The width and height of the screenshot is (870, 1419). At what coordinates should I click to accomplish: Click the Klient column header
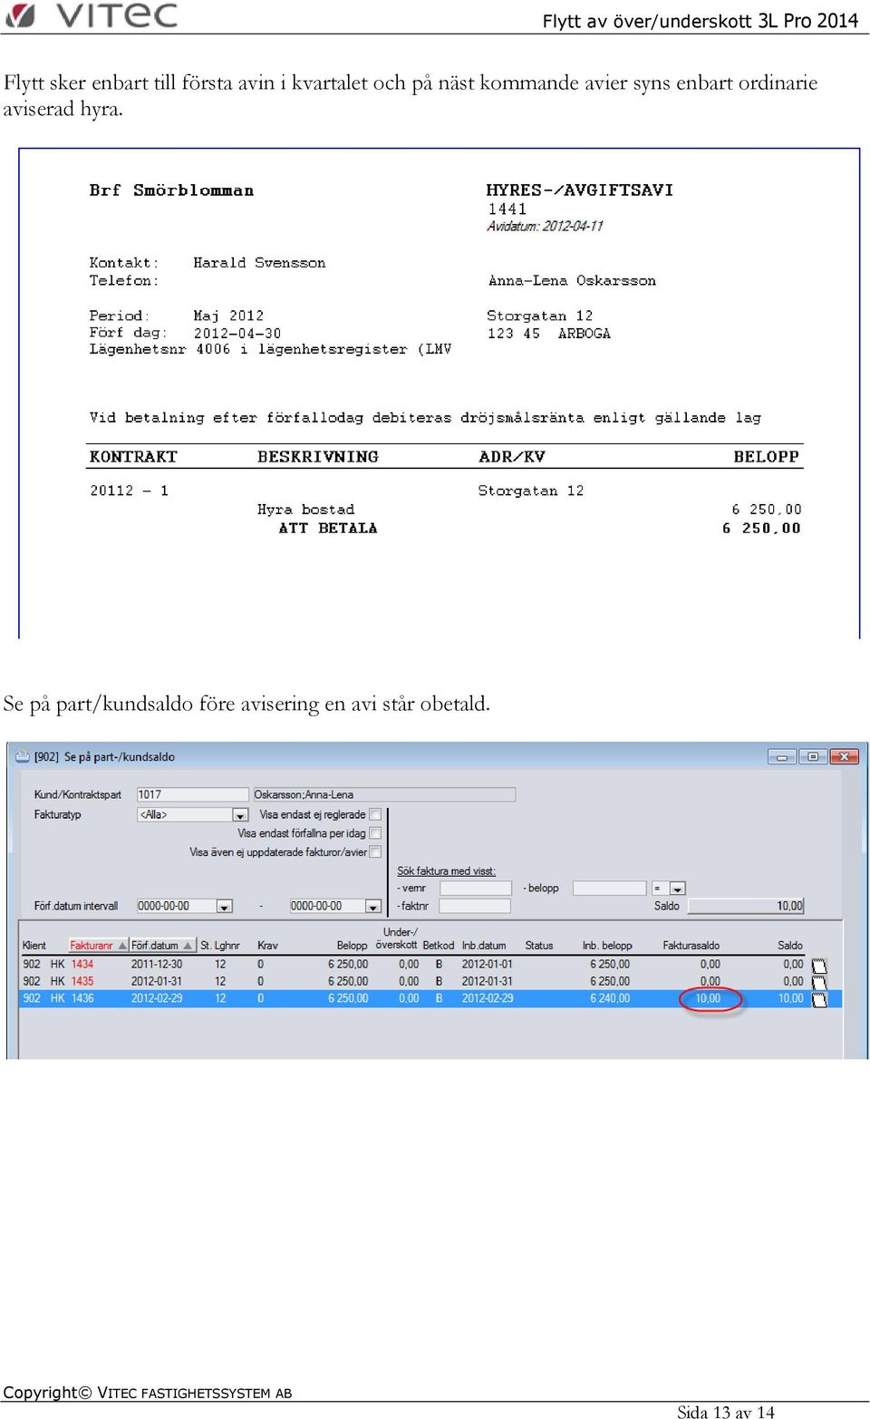point(34,946)
